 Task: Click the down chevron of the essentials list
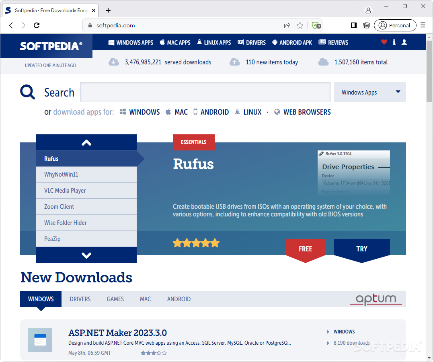(86, 255)
